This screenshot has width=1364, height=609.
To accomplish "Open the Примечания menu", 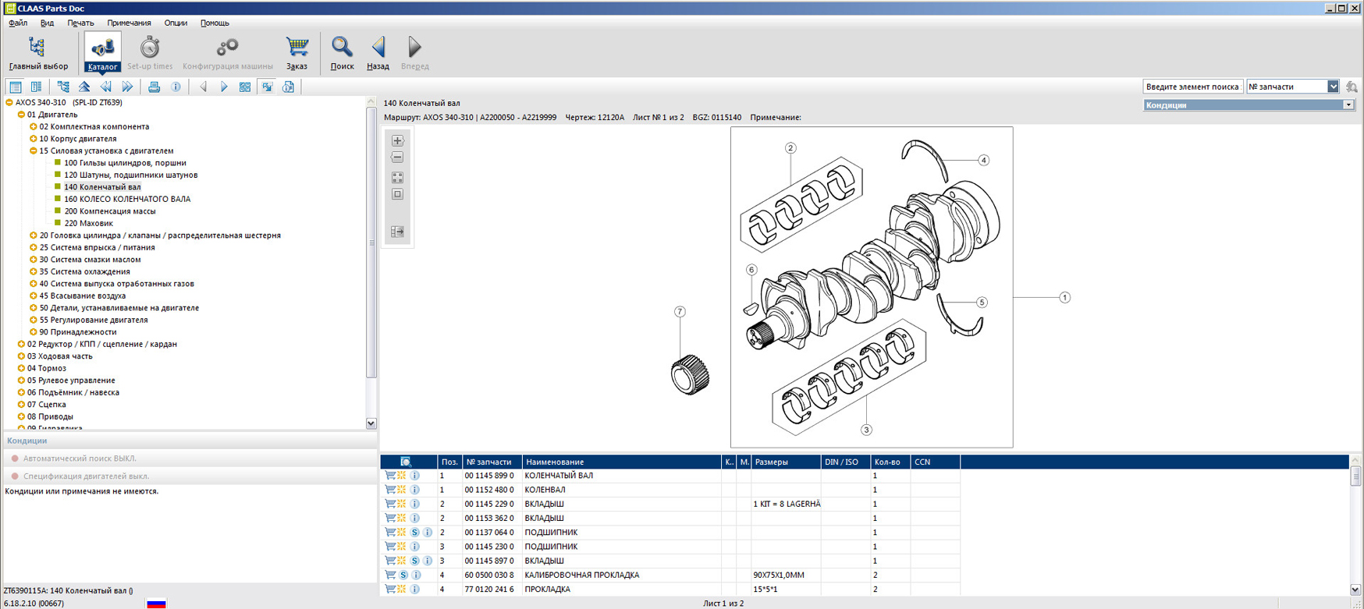I will pos(129,23).
